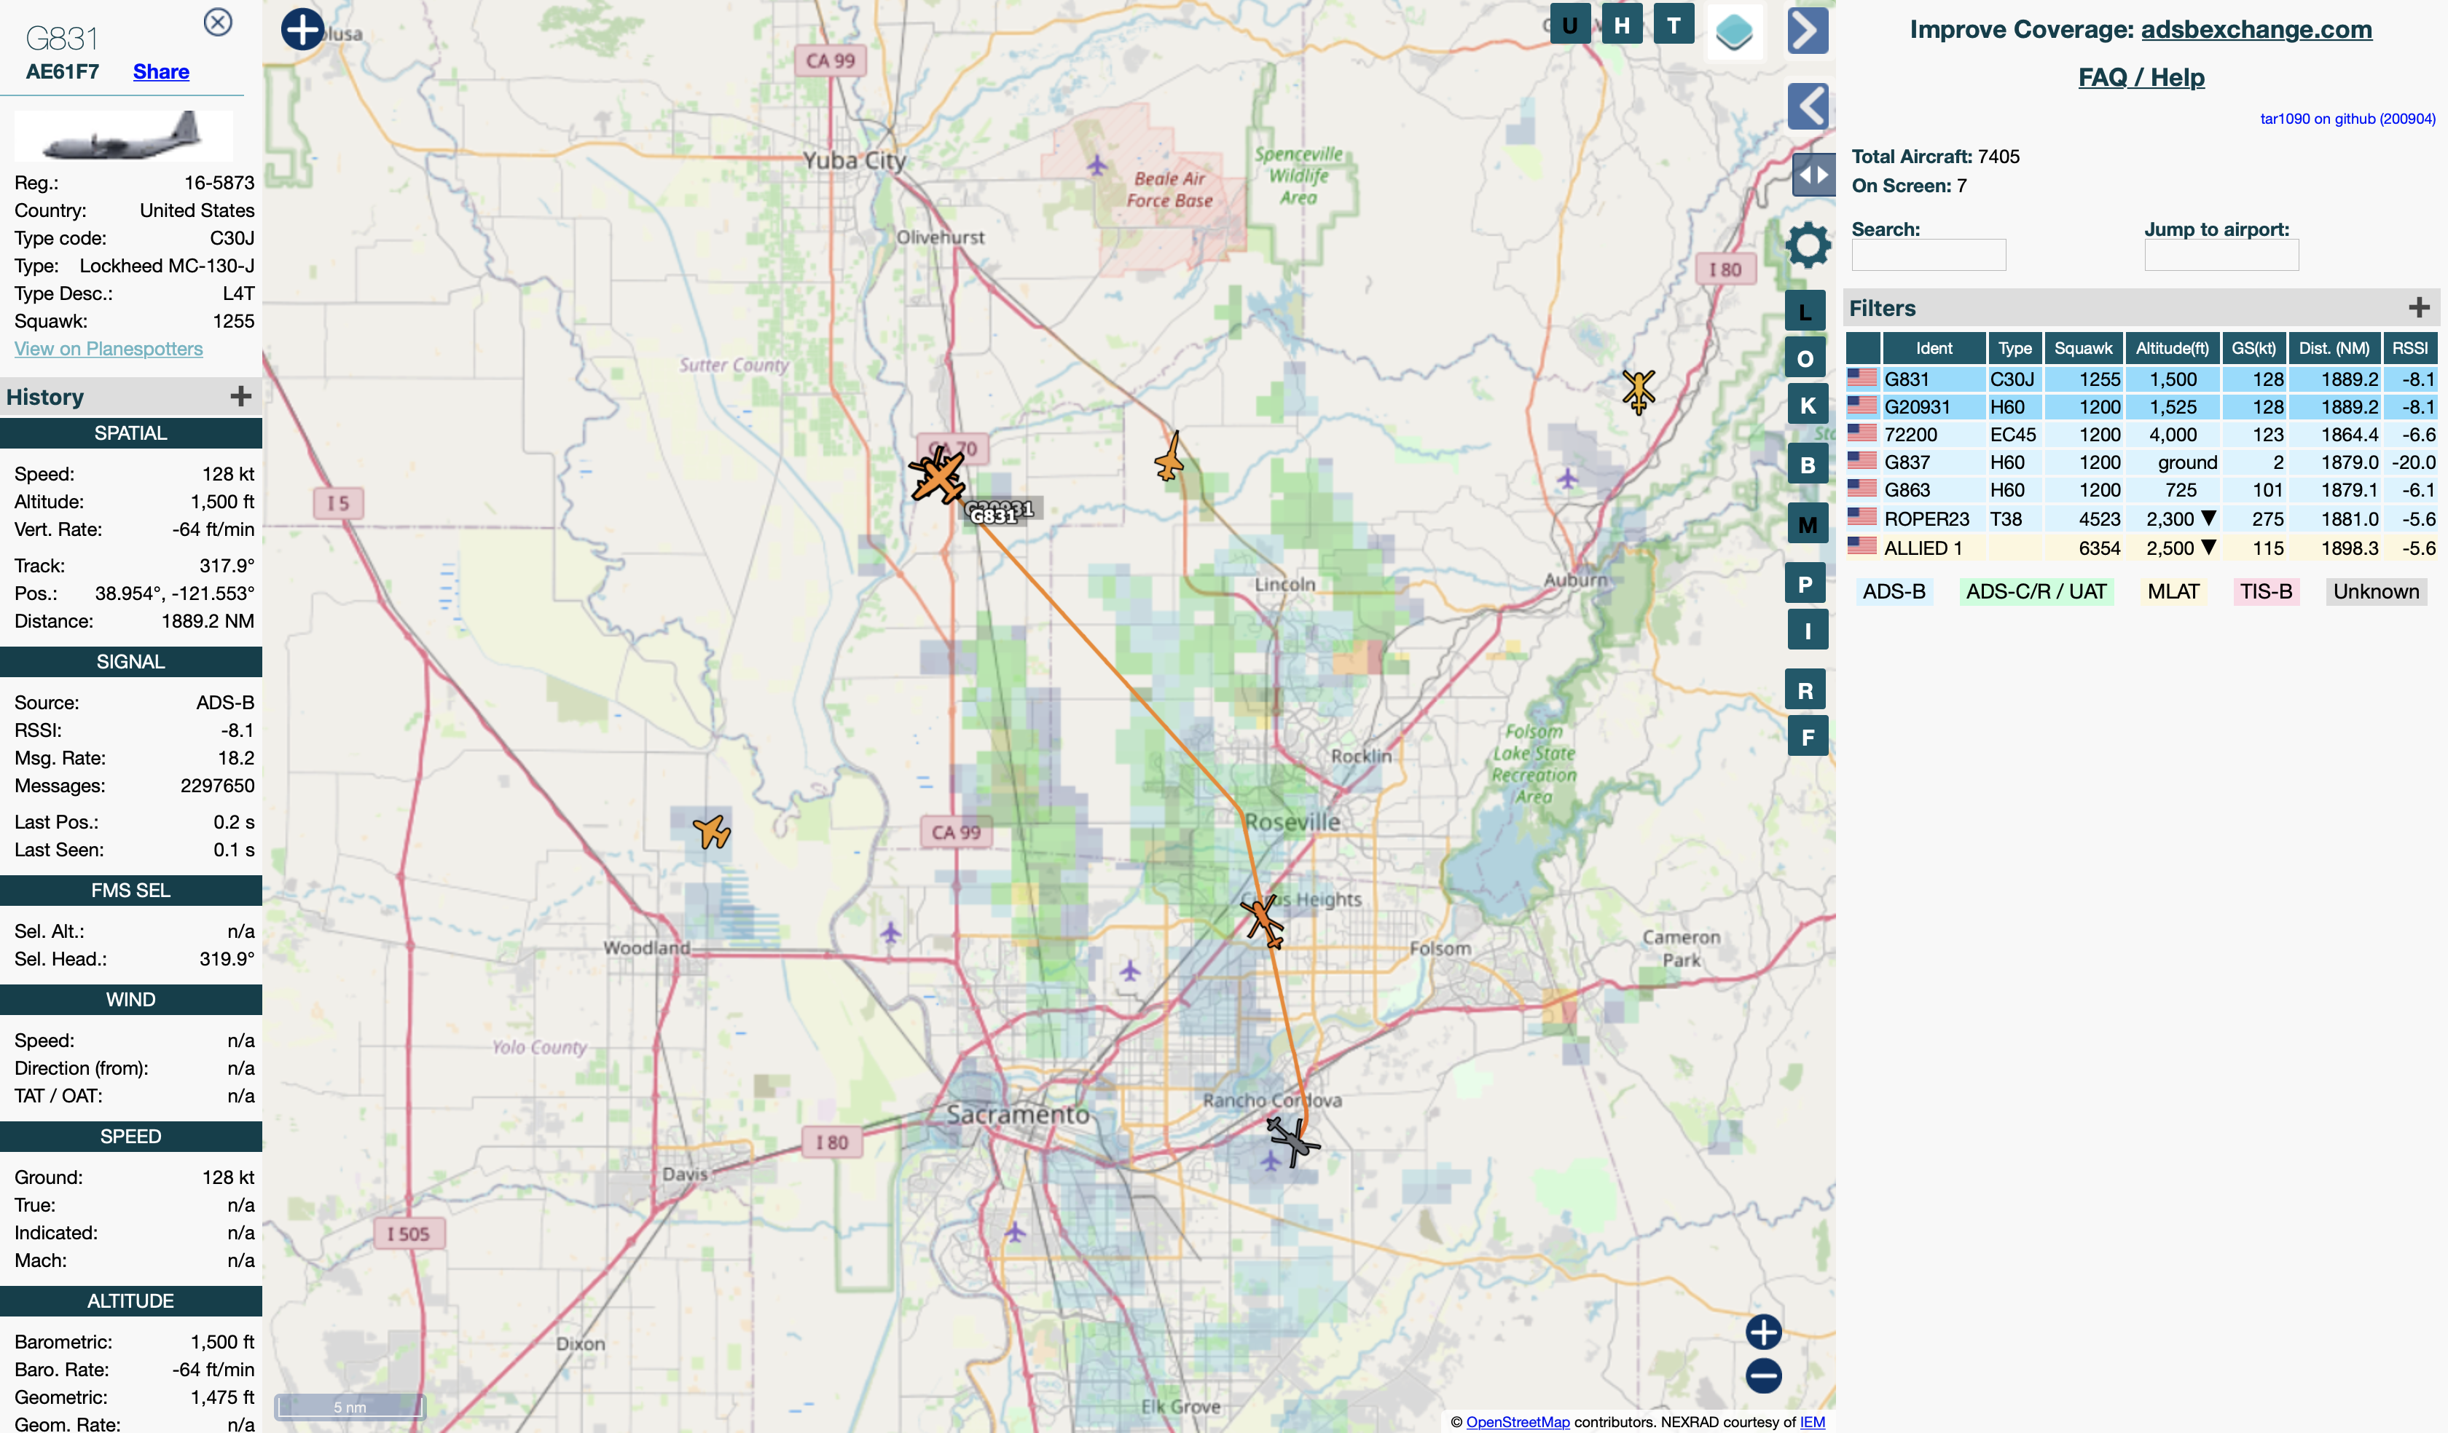Click the F map option button
The height and width of the screenshot is (1433, 2448).
tap(1808, 737)
